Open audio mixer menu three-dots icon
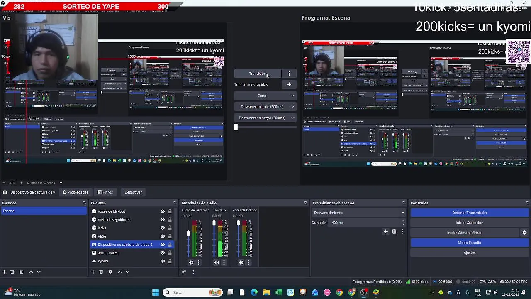Screen dimensions: 531x299 (193, 272)
